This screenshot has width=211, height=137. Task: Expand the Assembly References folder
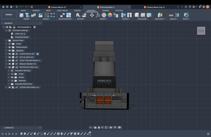pyautogui.click(x=9, y=84)
